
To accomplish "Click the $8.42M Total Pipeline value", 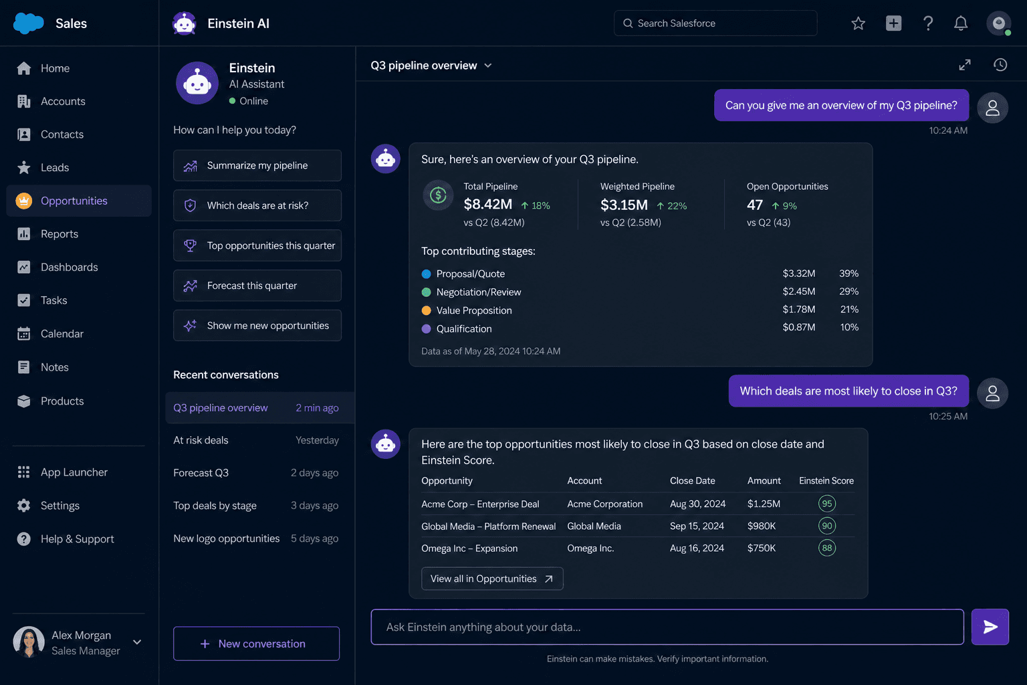I will (488, 205).
